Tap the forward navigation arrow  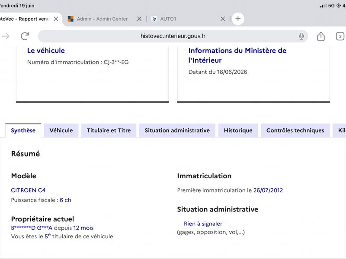6,36
